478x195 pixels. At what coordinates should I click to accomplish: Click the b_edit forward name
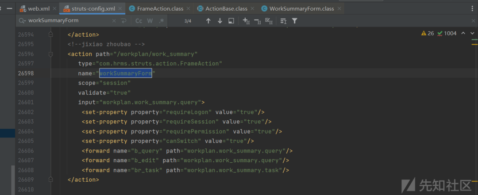pos(145,160)
